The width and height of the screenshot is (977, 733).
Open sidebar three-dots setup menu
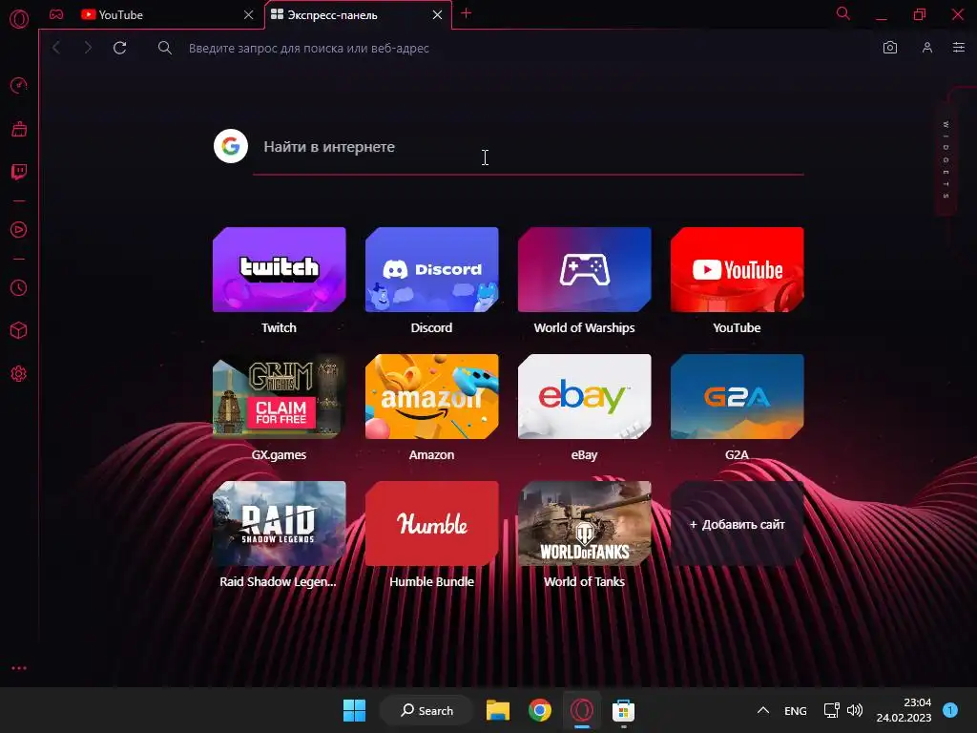click(19, 668)
